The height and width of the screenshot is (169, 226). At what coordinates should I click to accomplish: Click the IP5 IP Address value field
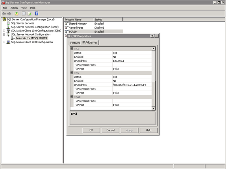[132, 85]
